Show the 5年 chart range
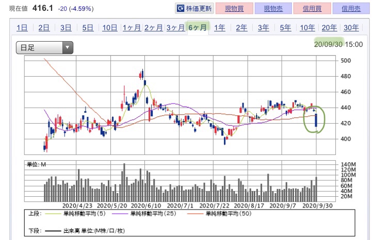This screenshot has height=240, width=375. 286,28
